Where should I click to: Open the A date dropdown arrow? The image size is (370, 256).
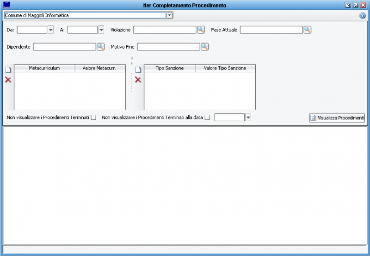pos(101,30)
